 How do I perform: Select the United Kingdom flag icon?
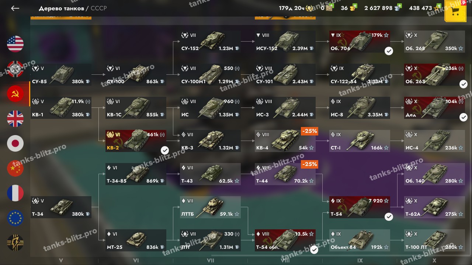click(x=15, y=119)
